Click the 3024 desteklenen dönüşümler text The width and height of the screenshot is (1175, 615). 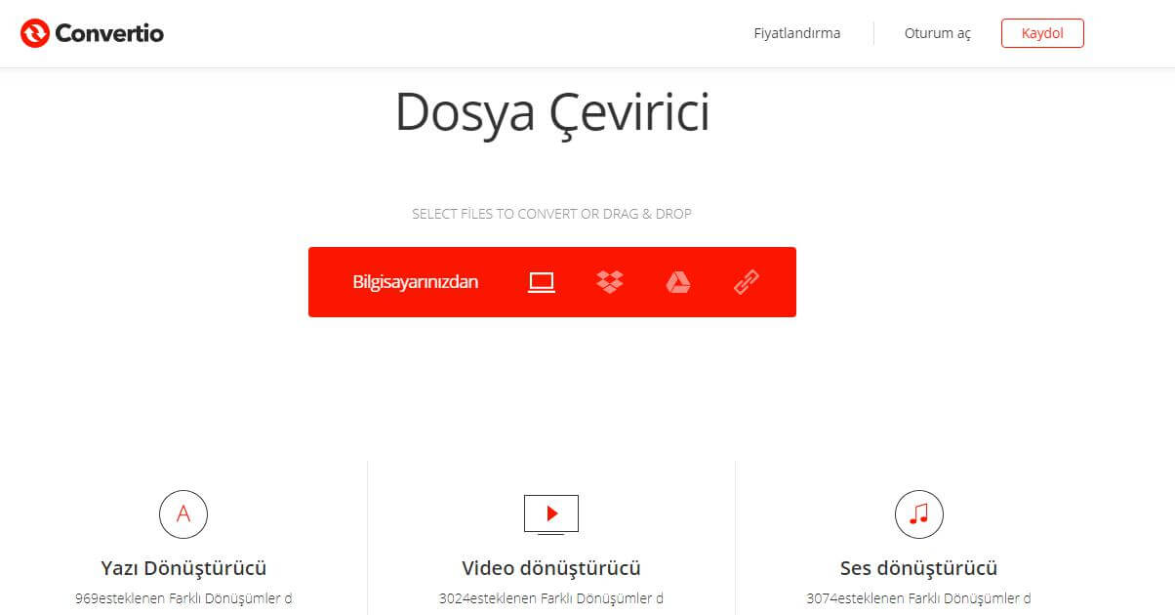[551, 598]
